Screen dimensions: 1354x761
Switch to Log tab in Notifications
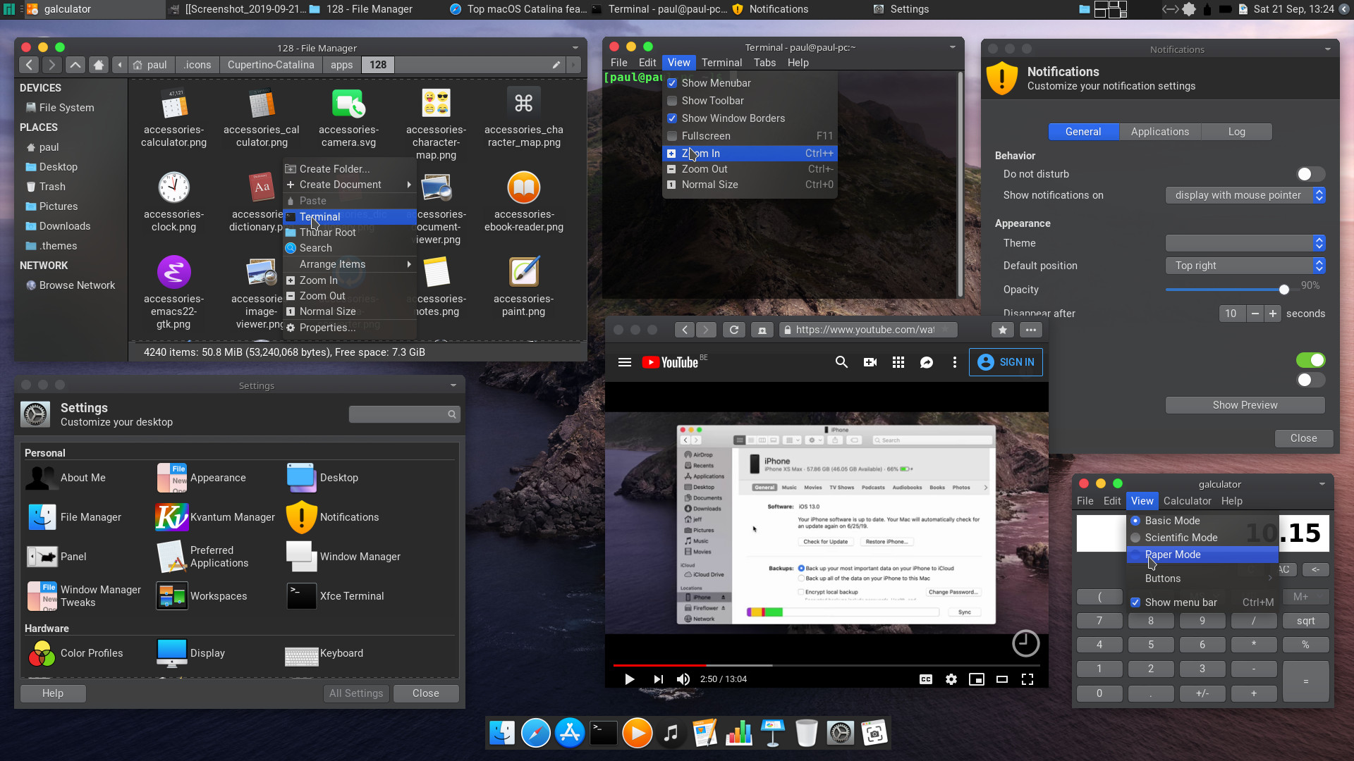tap(1237, 132)
